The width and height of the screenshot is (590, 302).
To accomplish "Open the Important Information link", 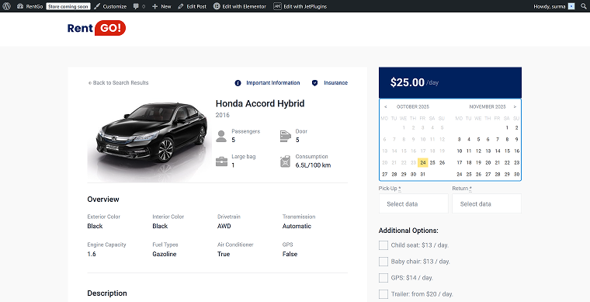I will [x=273, y=83].
